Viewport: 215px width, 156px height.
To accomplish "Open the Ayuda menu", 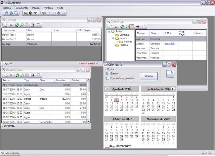I will (x=60, y=8).
